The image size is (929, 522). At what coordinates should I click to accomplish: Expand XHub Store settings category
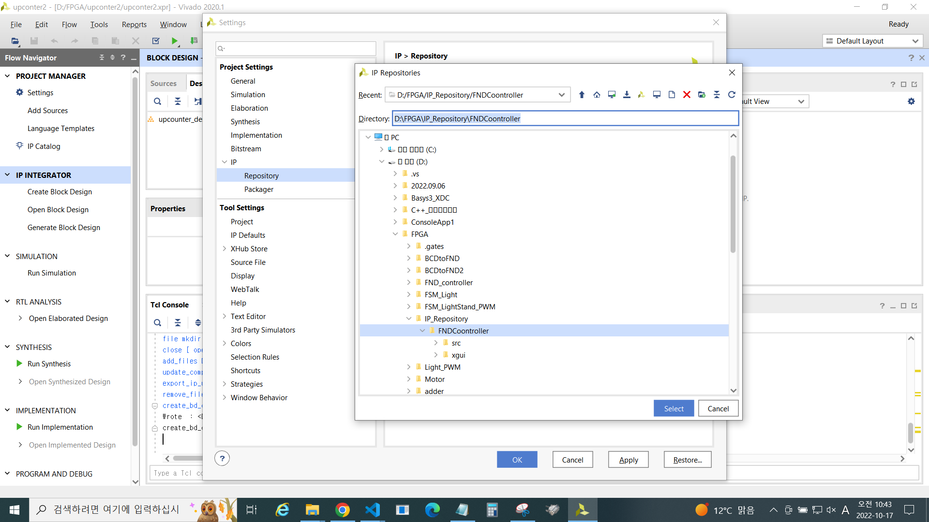(x=224, y=248)
